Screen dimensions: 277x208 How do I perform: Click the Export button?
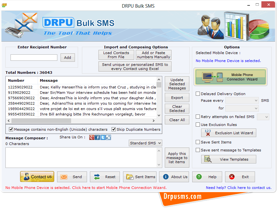coord(177,97)
